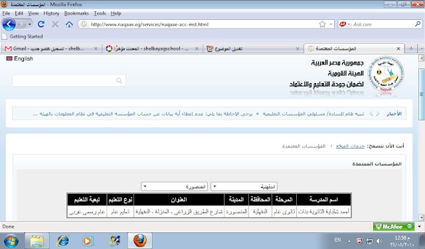Open the Windows Start menu
Viewport: 425px width, 249px height.
click(x=11, y=241)
